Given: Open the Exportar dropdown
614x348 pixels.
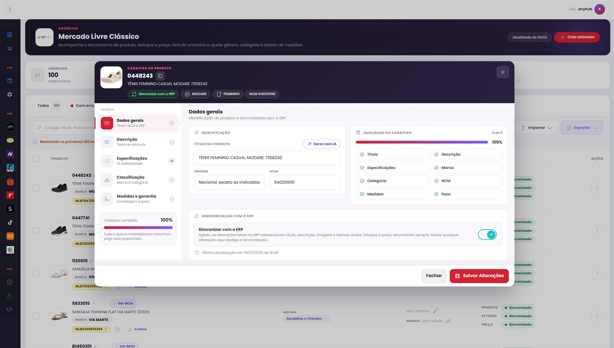Looking at the screenshot, I should click(582, 128).
